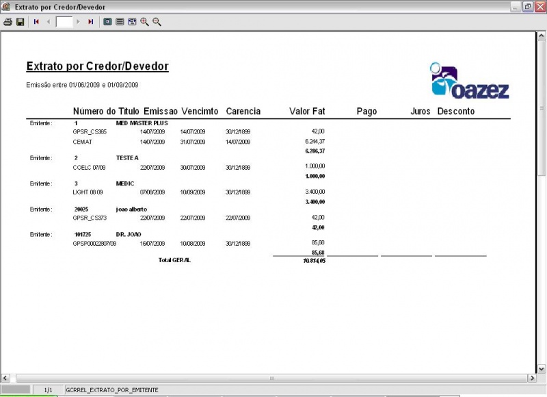Click the bold subtotal '1.000,00'
The height and width of the screenshot is (397, 547).
[x=315, y=177]
